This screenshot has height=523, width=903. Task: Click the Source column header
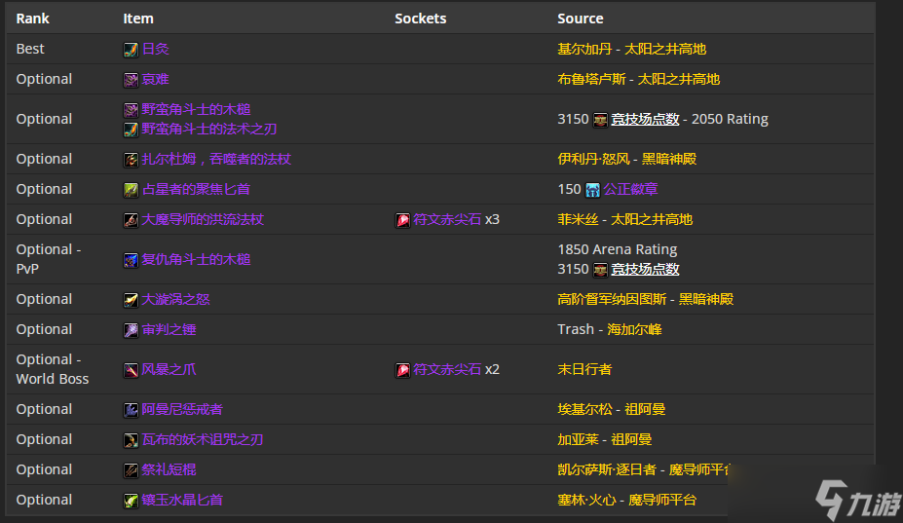(581, 19)
